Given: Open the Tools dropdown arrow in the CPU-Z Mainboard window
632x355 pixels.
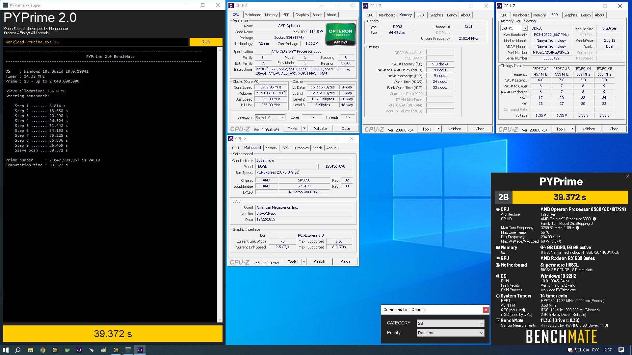Looking at the screenshot, I should [x=304, y=262].
